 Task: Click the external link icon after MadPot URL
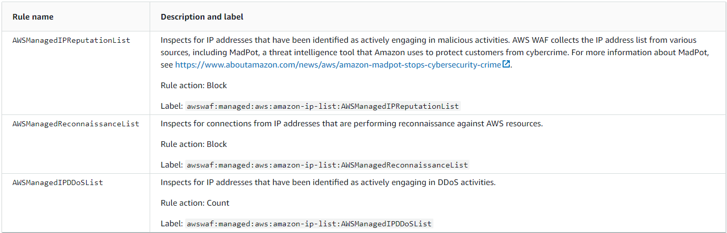[506, 64]
